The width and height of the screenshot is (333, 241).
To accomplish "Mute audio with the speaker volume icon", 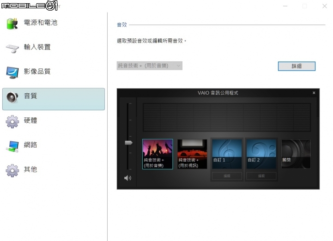I will point(127,178).
